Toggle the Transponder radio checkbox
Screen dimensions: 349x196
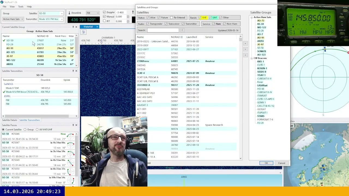[x=148, y=24]
